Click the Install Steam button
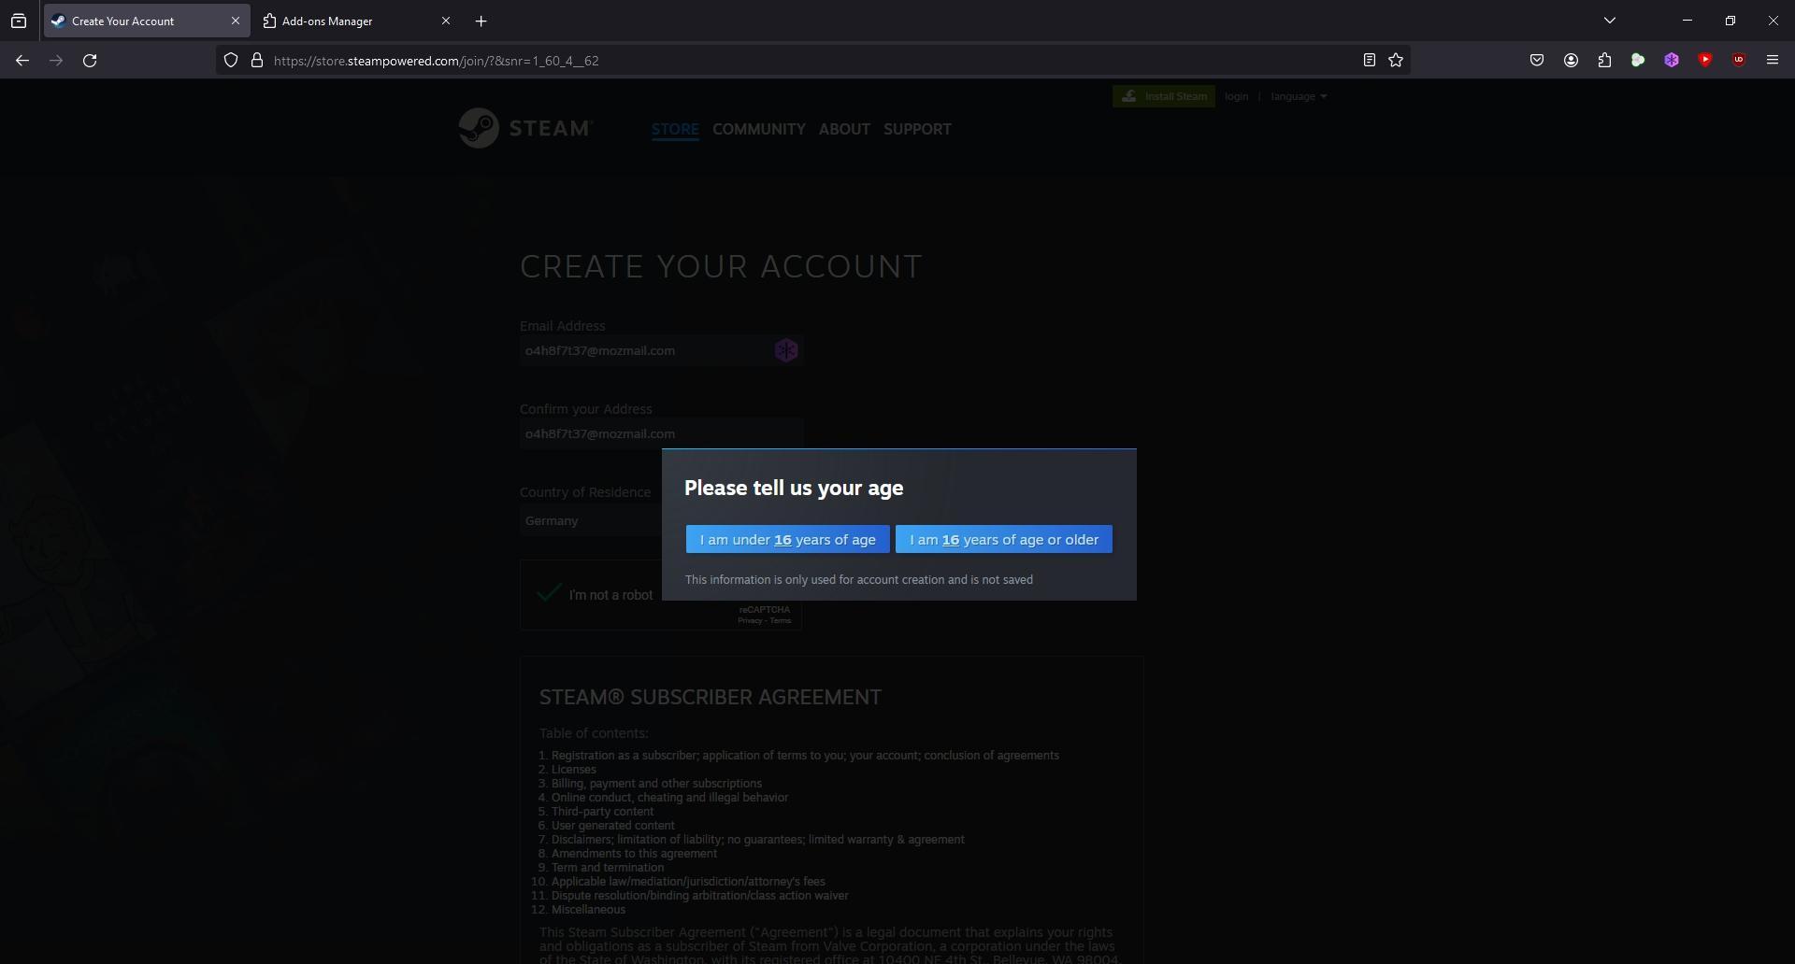This screenshot has width=1795, height=964. point(1164,96)
